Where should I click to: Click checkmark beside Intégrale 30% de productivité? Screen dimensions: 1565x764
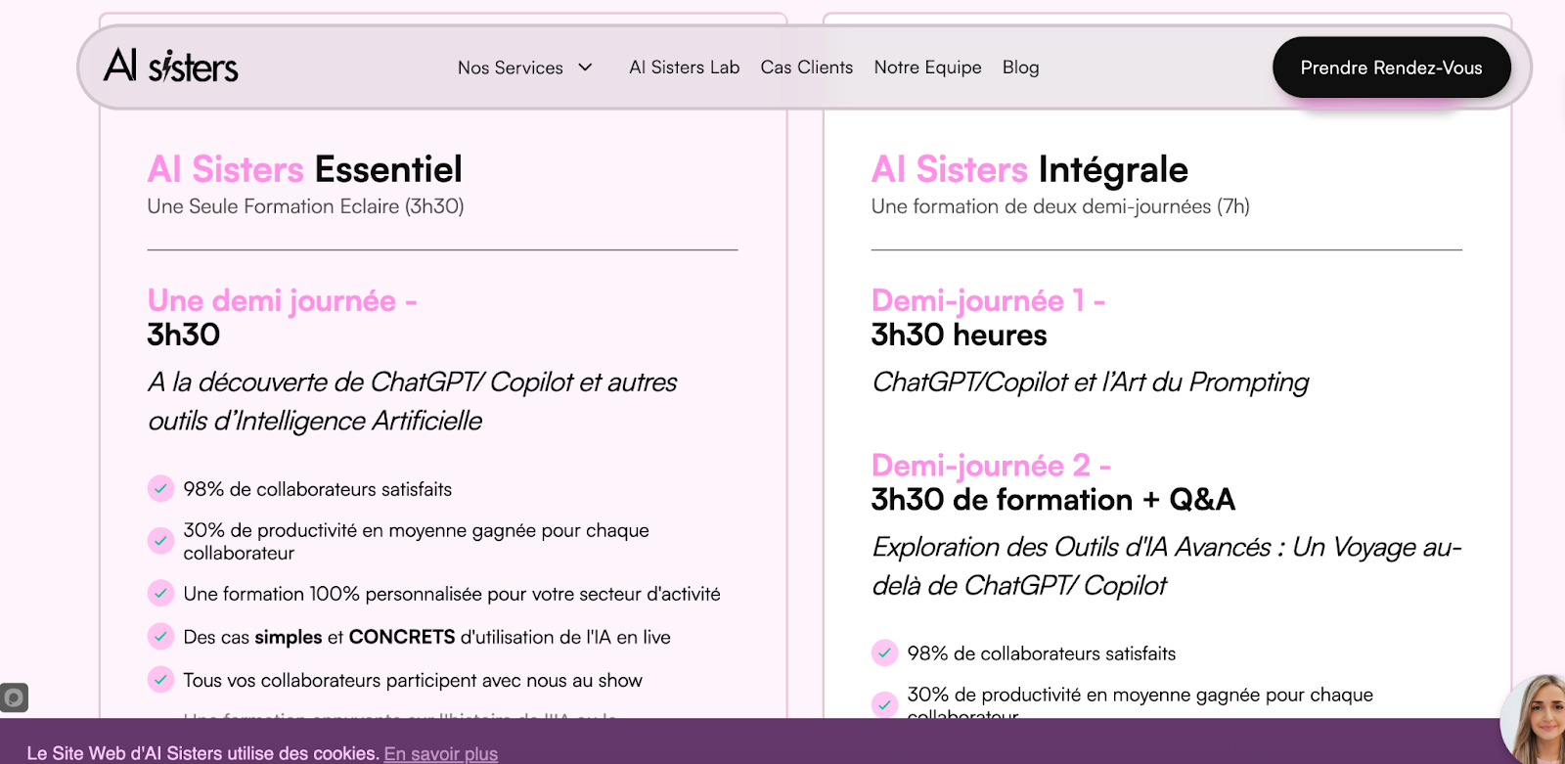(x=884, y=704)
